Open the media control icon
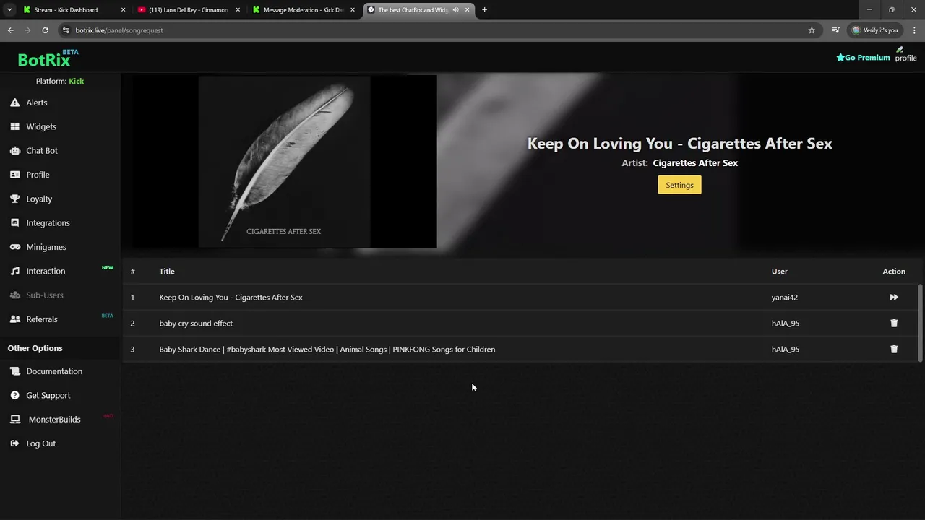 tap(835, 30)
